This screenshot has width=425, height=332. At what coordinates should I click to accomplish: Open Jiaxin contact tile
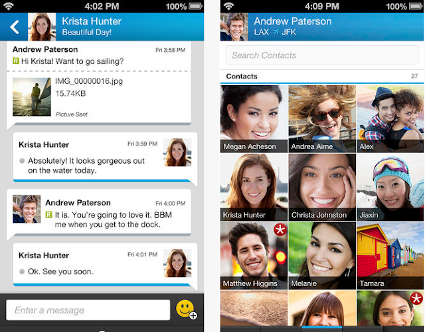pos(390,188)
